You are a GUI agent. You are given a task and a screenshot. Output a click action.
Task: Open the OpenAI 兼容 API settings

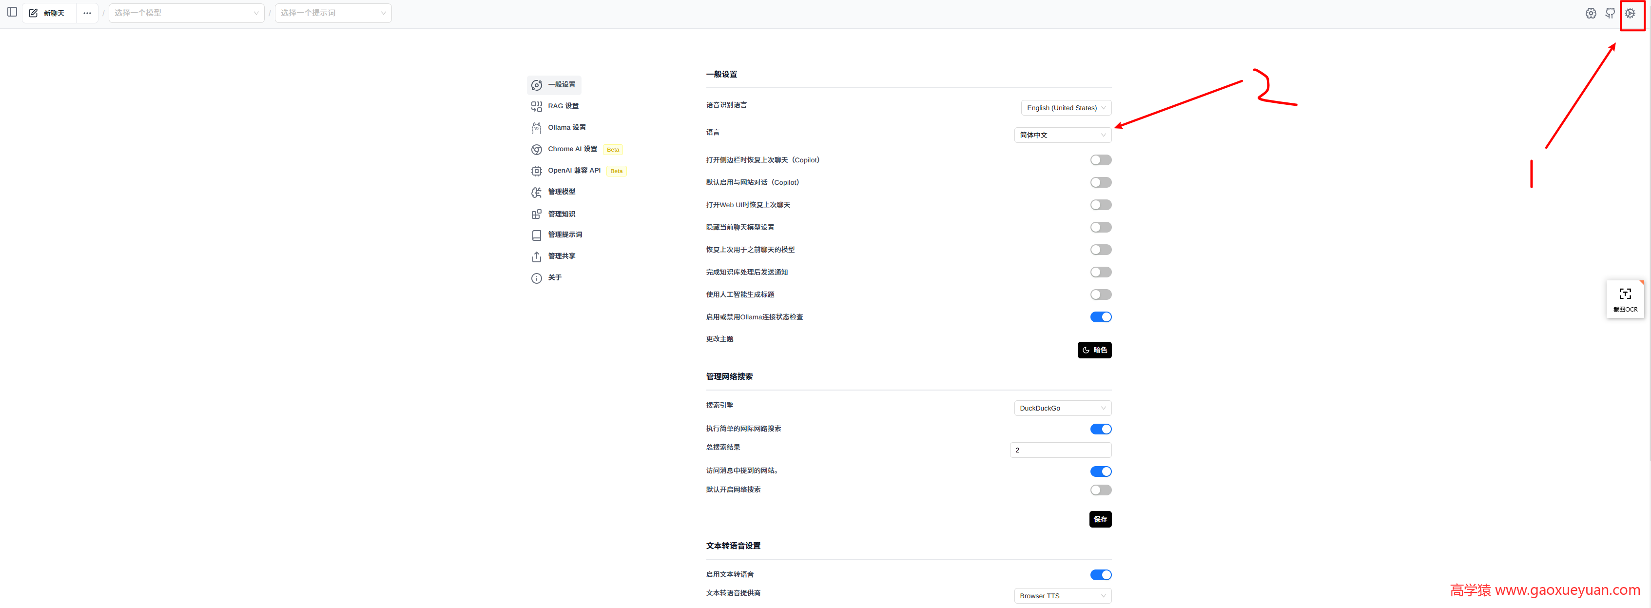click(574, 171)
